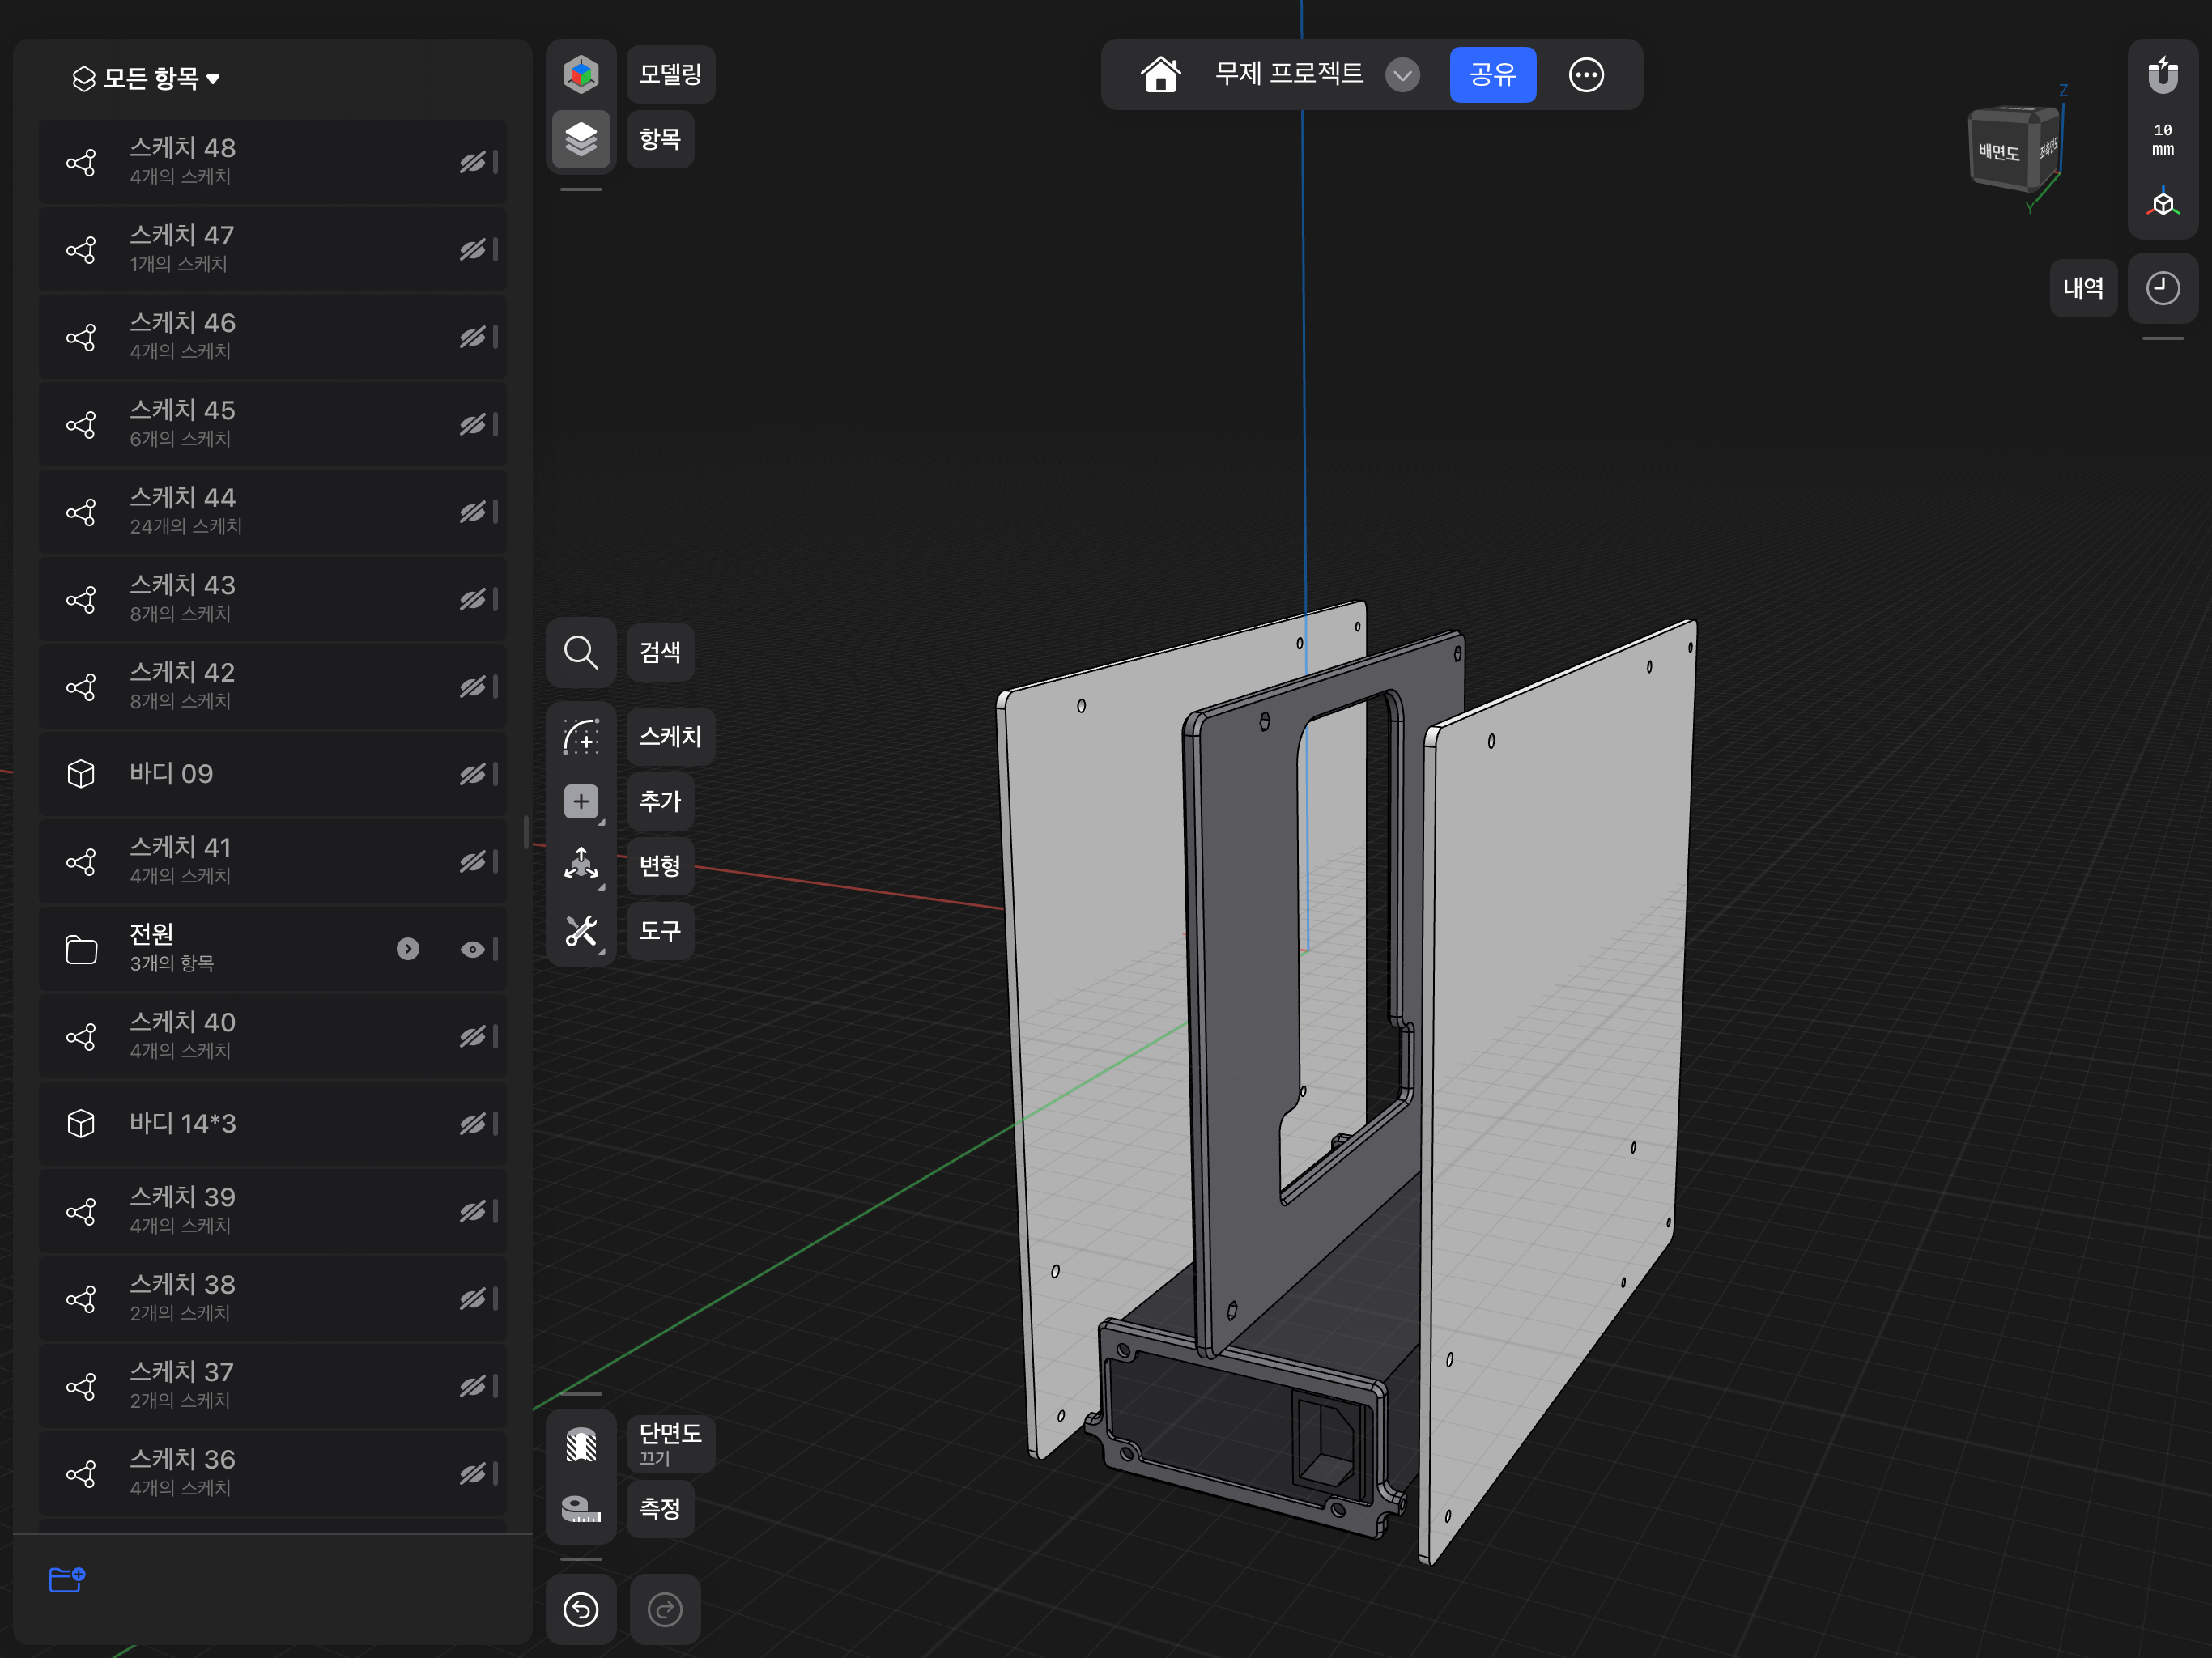Viewport: 2212px width, 1658px height.
Task: Open the Tools wrench icon
Action: click(581, 931)
